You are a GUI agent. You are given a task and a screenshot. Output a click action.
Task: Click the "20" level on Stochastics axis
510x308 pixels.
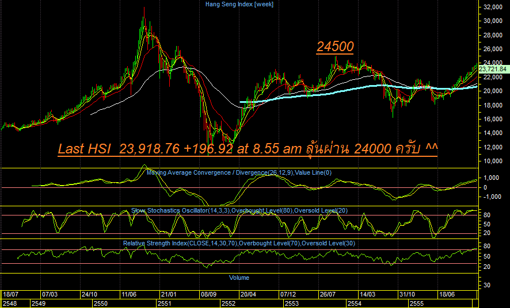487,233
